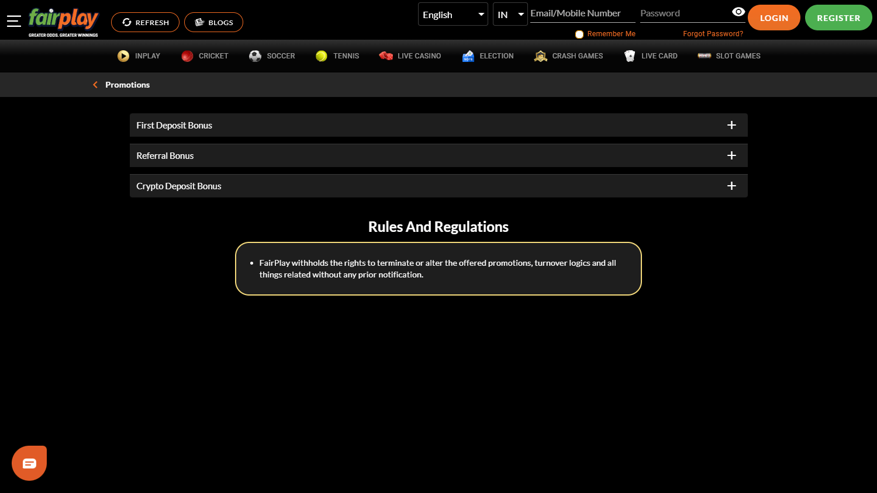Go to TENNIS section
Viewport: 877px width, 493px height.
[x=346, y=56]
